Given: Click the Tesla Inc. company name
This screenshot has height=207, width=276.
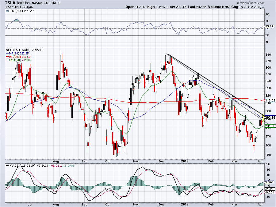Looking at the screenshot, I should point(24,3).
